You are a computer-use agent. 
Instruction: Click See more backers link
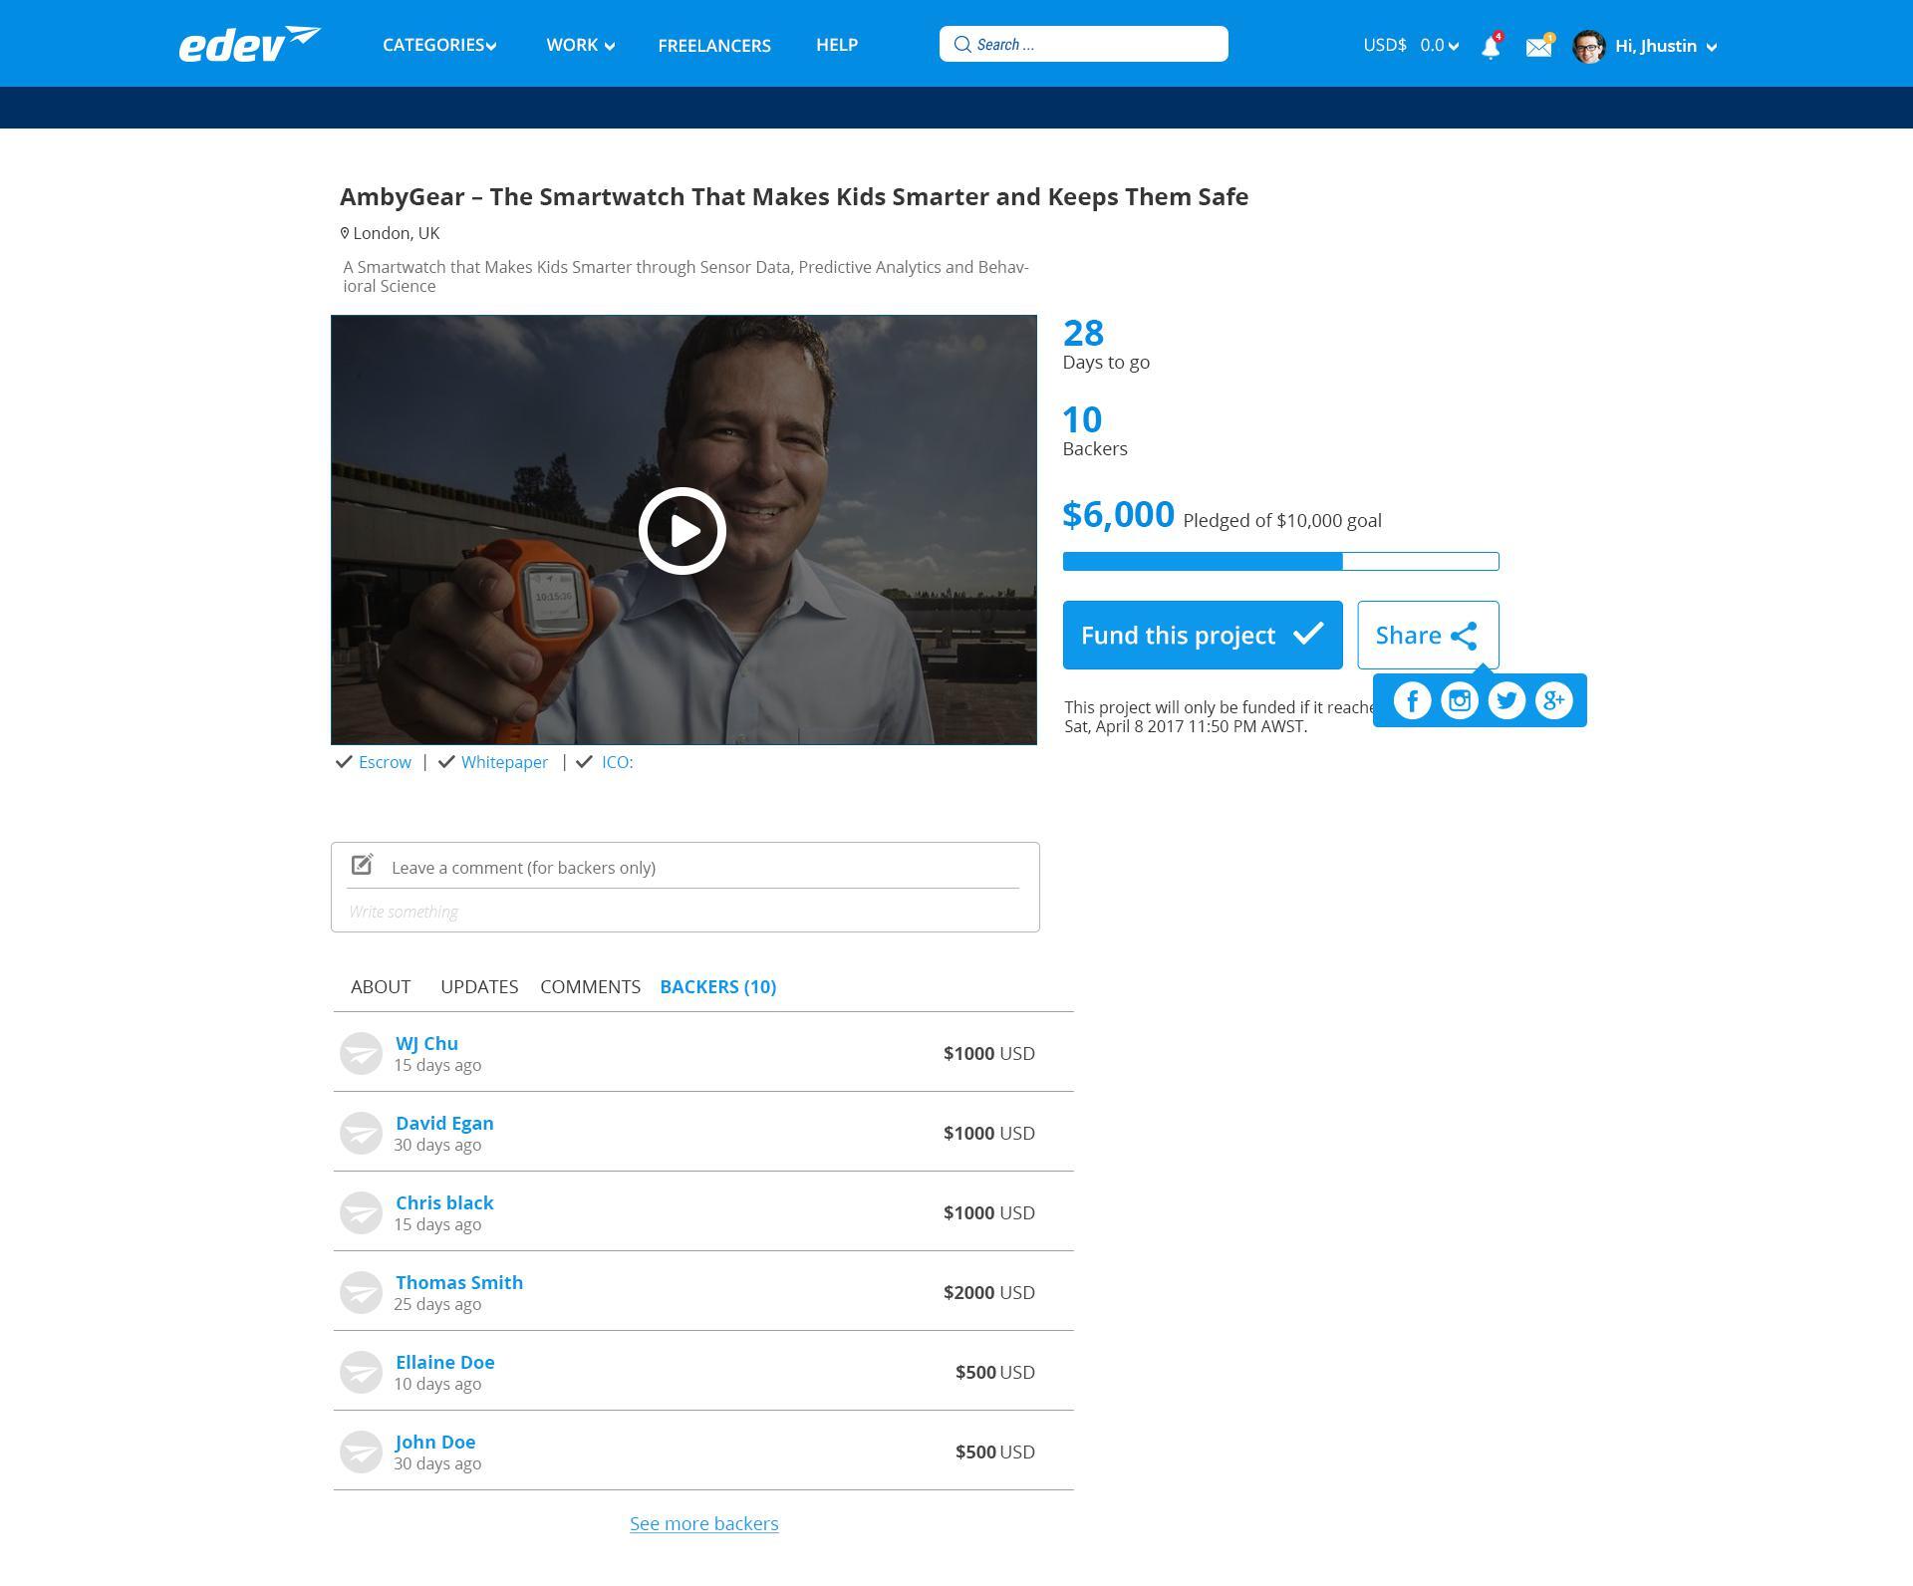click(703, 1523)
